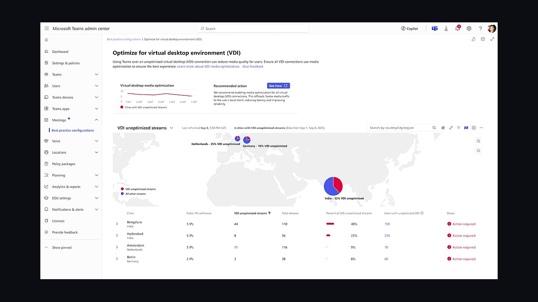Screen dimensions: 538x302
Task: Open Copilot in the header
Action: tap(409, 28)
